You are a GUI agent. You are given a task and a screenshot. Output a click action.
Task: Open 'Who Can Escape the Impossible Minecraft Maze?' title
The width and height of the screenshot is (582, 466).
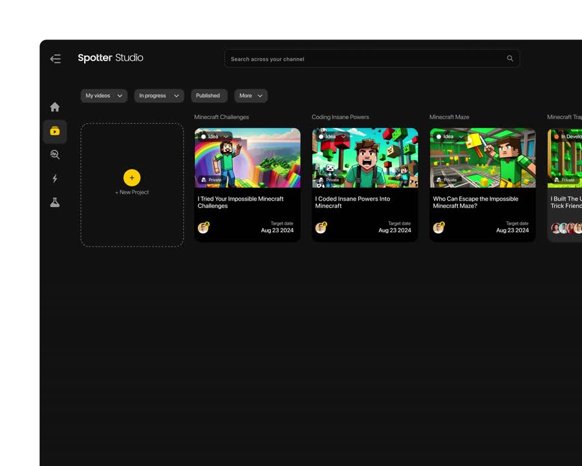[x=475, y=203]
